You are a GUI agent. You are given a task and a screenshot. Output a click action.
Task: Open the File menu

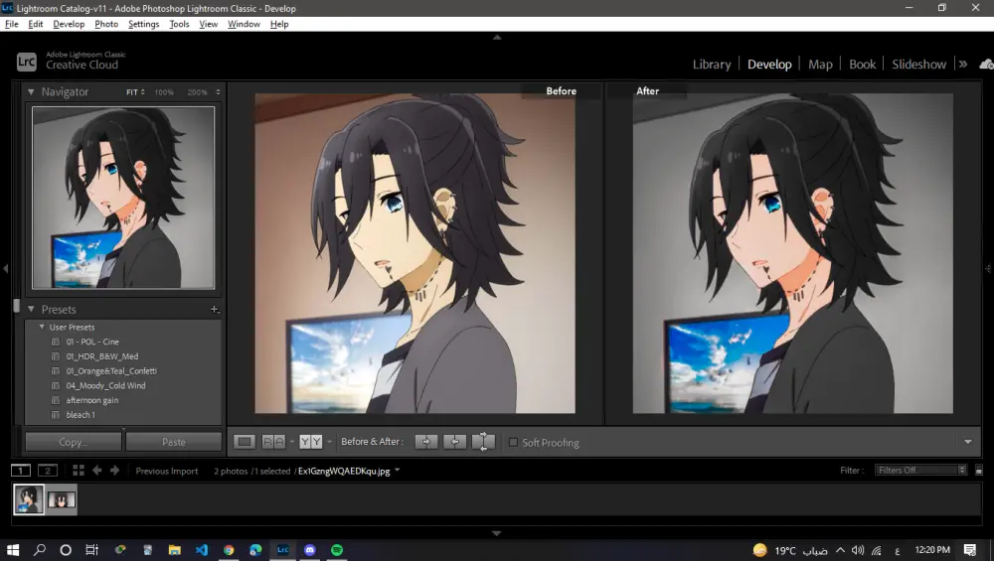coord(11,24)
